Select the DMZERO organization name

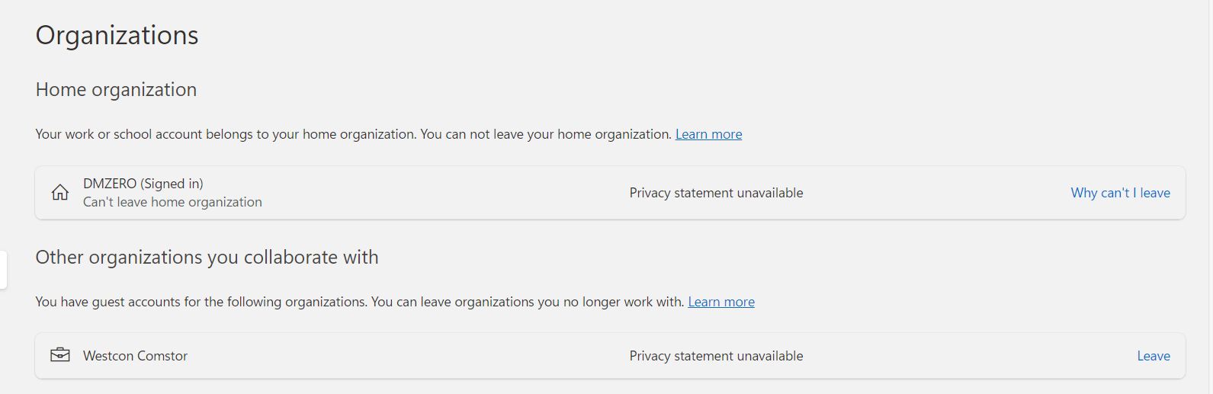tap(110, 184)
